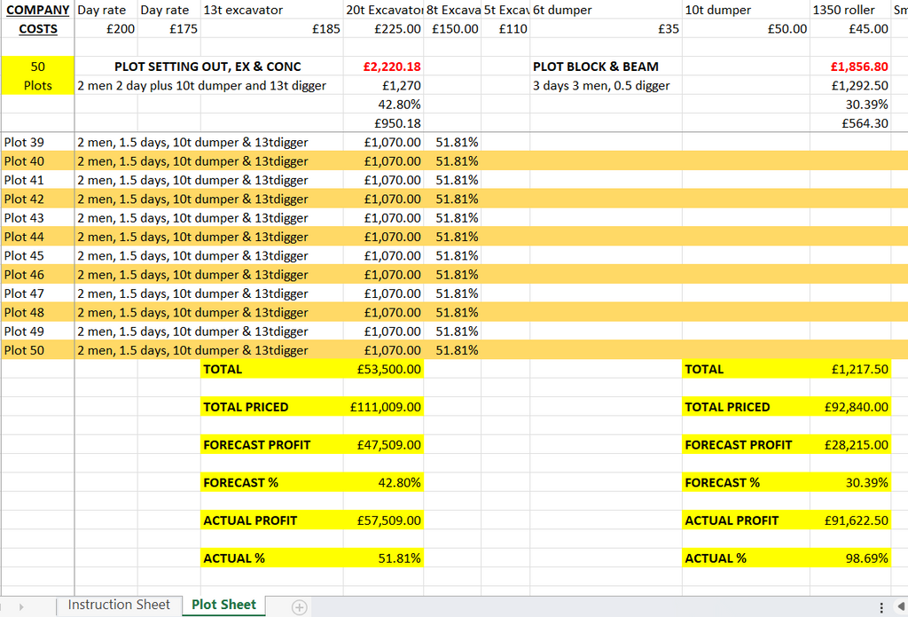Select the COSTS label cell
The width and height of the screenshot is (908, 617).
click(x=37, y=29)
